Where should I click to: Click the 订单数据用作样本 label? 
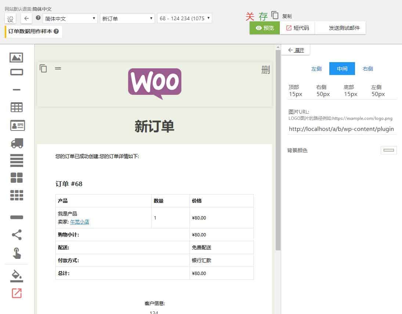30,31
